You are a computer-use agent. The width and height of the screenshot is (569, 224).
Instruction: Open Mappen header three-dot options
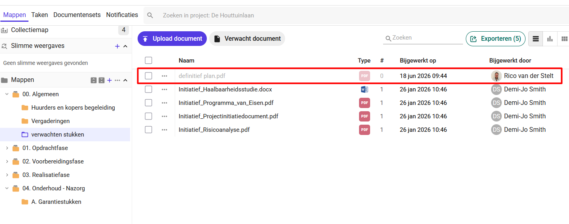coord(117,80)
